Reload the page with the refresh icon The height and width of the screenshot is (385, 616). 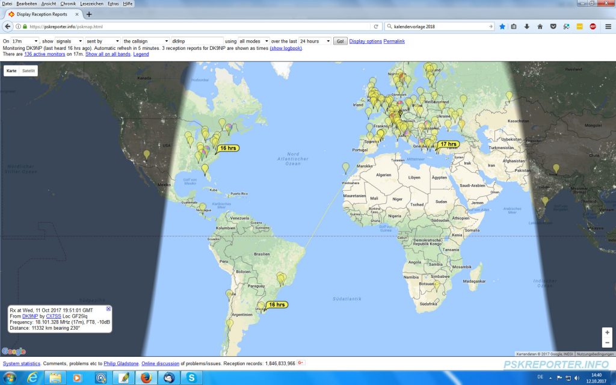coord(376,26)
